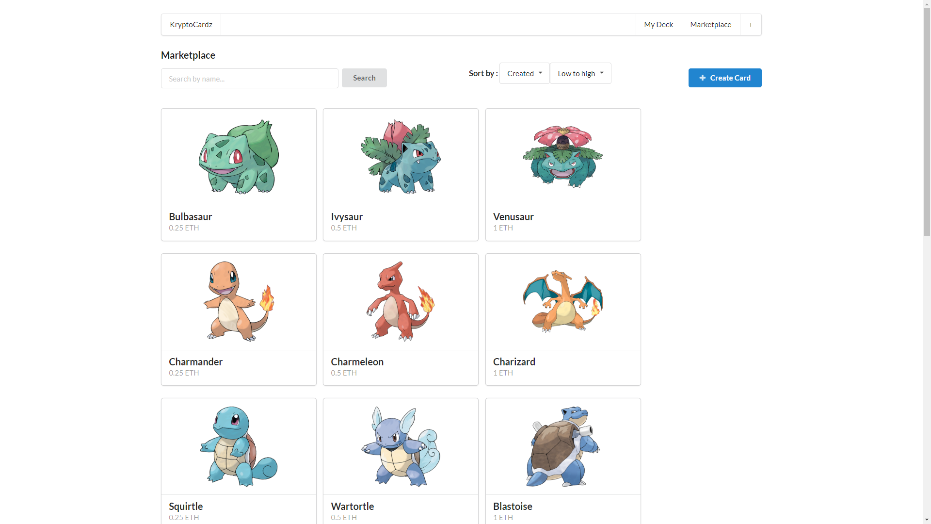Open the Created sort dropdown
The image size is (931, 524).
tap(524, 73)
